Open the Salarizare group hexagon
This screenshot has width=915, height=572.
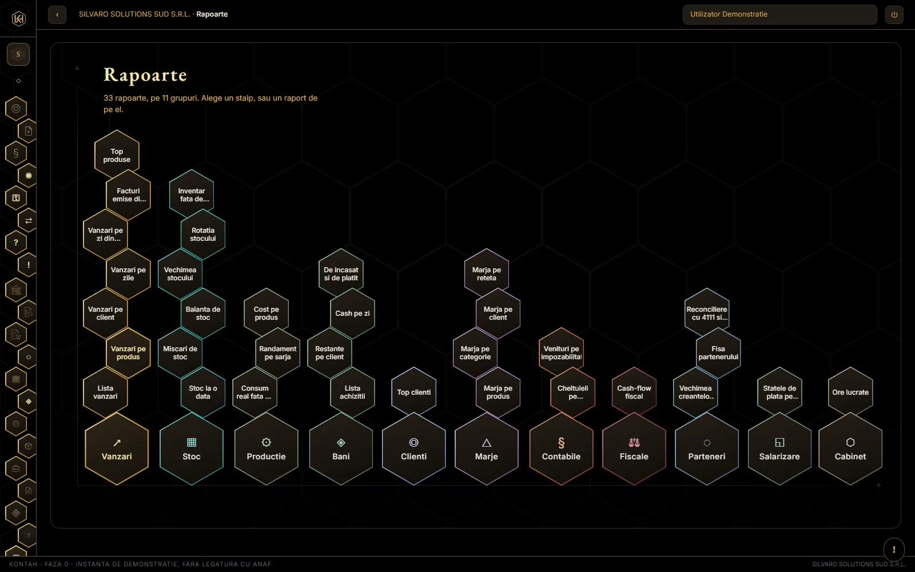coord(779,449)
